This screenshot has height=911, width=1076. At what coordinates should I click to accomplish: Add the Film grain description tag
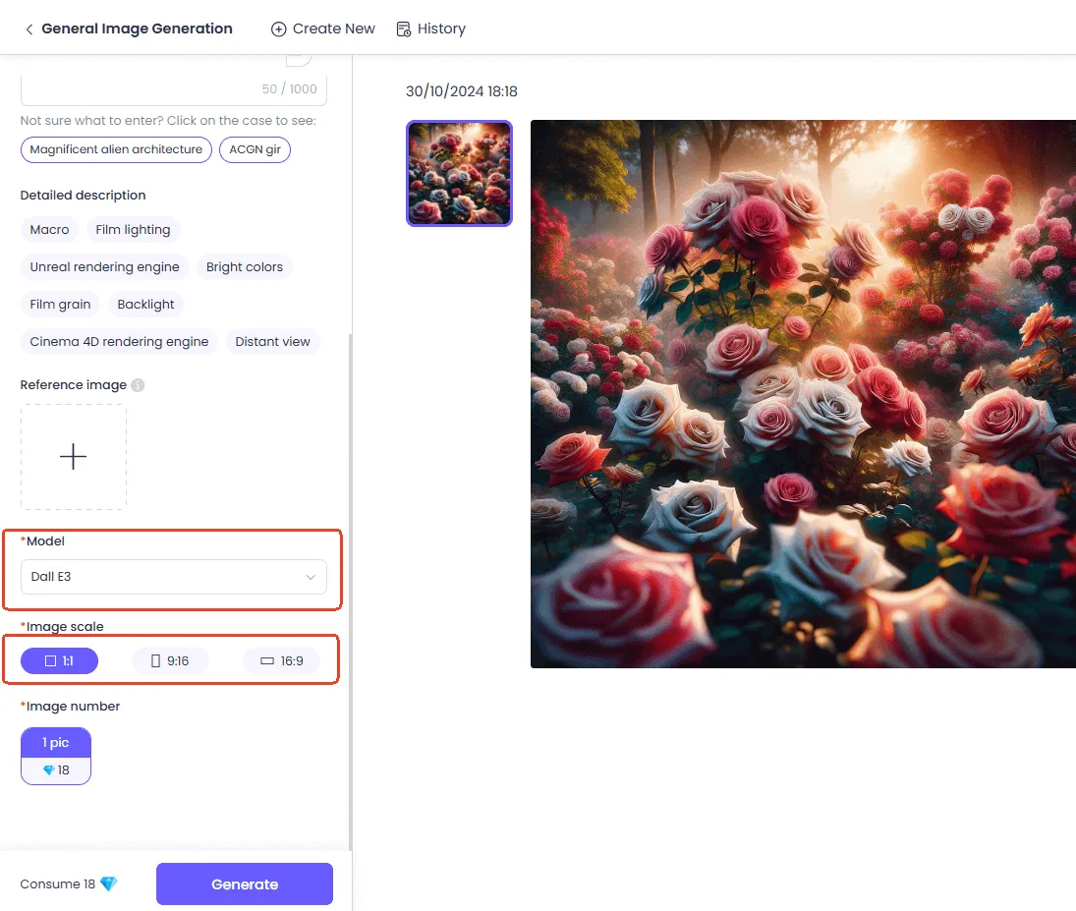coord(60,304)
